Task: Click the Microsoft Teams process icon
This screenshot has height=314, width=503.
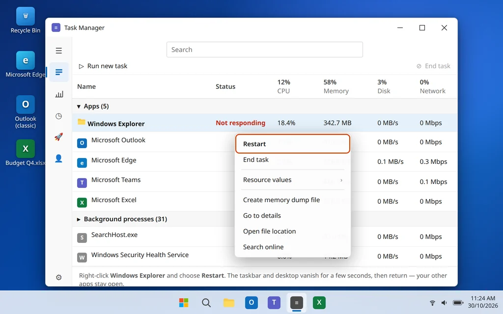Action: (82, 183)
